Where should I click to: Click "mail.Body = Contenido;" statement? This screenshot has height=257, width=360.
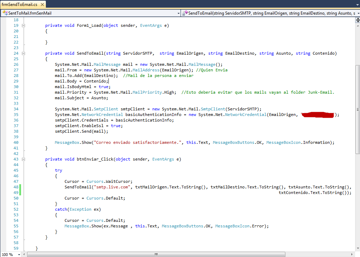coord(82,81)
